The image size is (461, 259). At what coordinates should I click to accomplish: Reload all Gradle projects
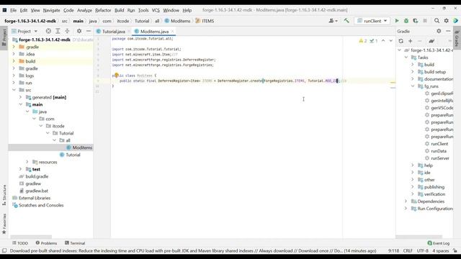[401, 41]
